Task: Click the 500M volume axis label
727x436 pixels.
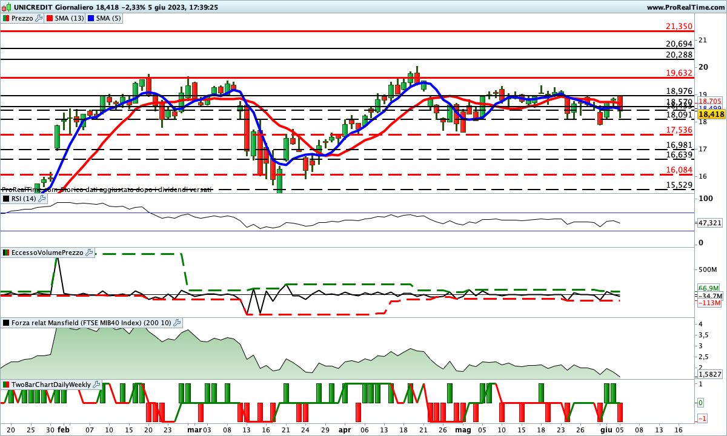Action: [x=708, y=269]
